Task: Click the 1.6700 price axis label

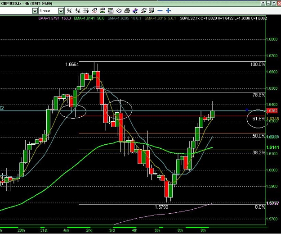Action: 272,56
